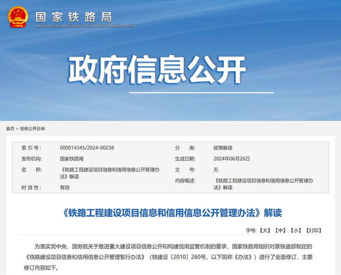Image resolution: width=341 pixels, height=275 pixels.
Task: Click the 政策解读 category value
Action: click(223, 148)
